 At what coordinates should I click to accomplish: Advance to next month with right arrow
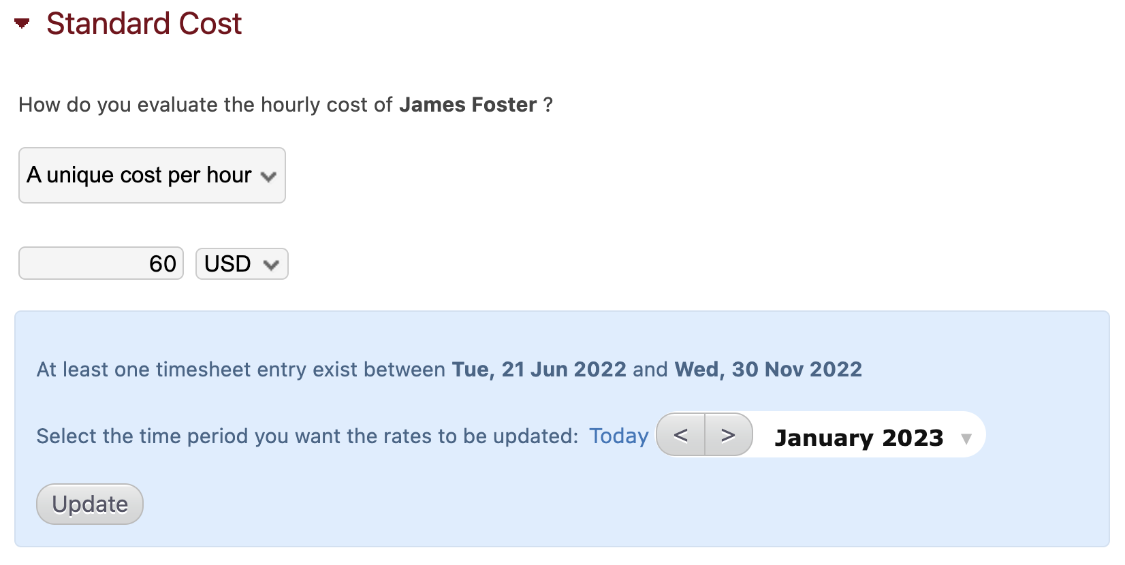[x=728, y=435]
